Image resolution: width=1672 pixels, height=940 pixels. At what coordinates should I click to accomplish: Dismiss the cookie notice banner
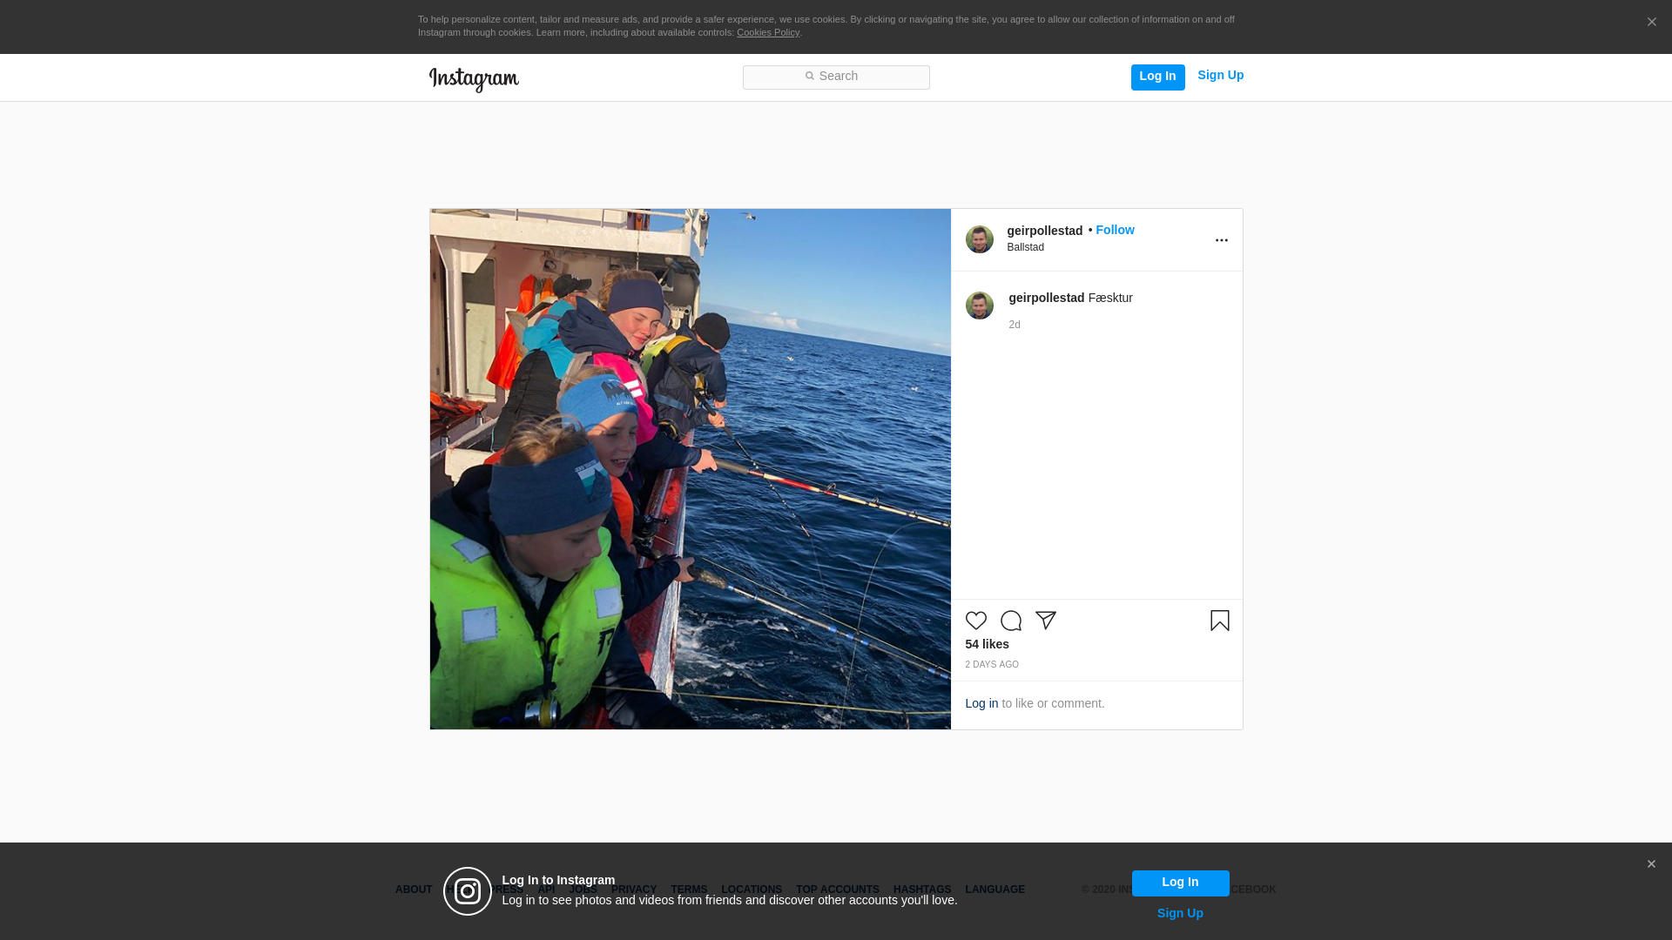(1651, 23)
